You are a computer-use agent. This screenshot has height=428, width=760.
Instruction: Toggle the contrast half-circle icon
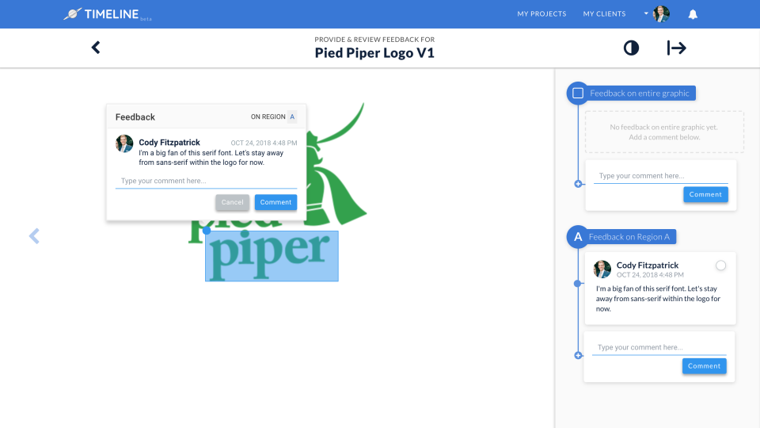point(631,48)
